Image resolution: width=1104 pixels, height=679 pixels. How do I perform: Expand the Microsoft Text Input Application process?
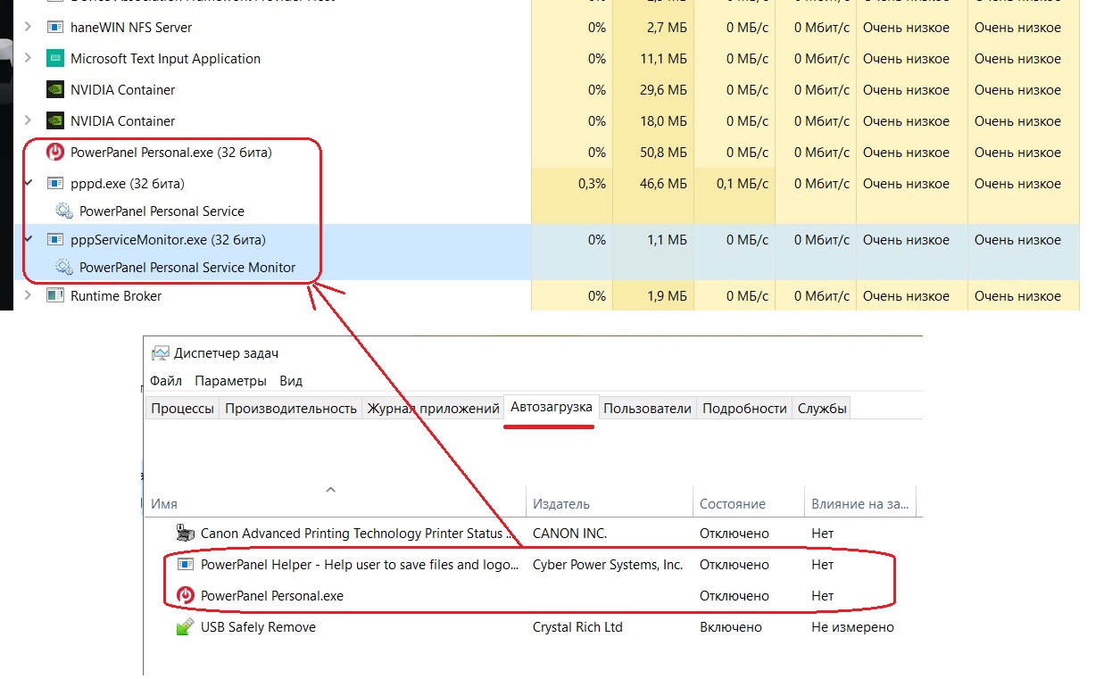tap(29, 59)
